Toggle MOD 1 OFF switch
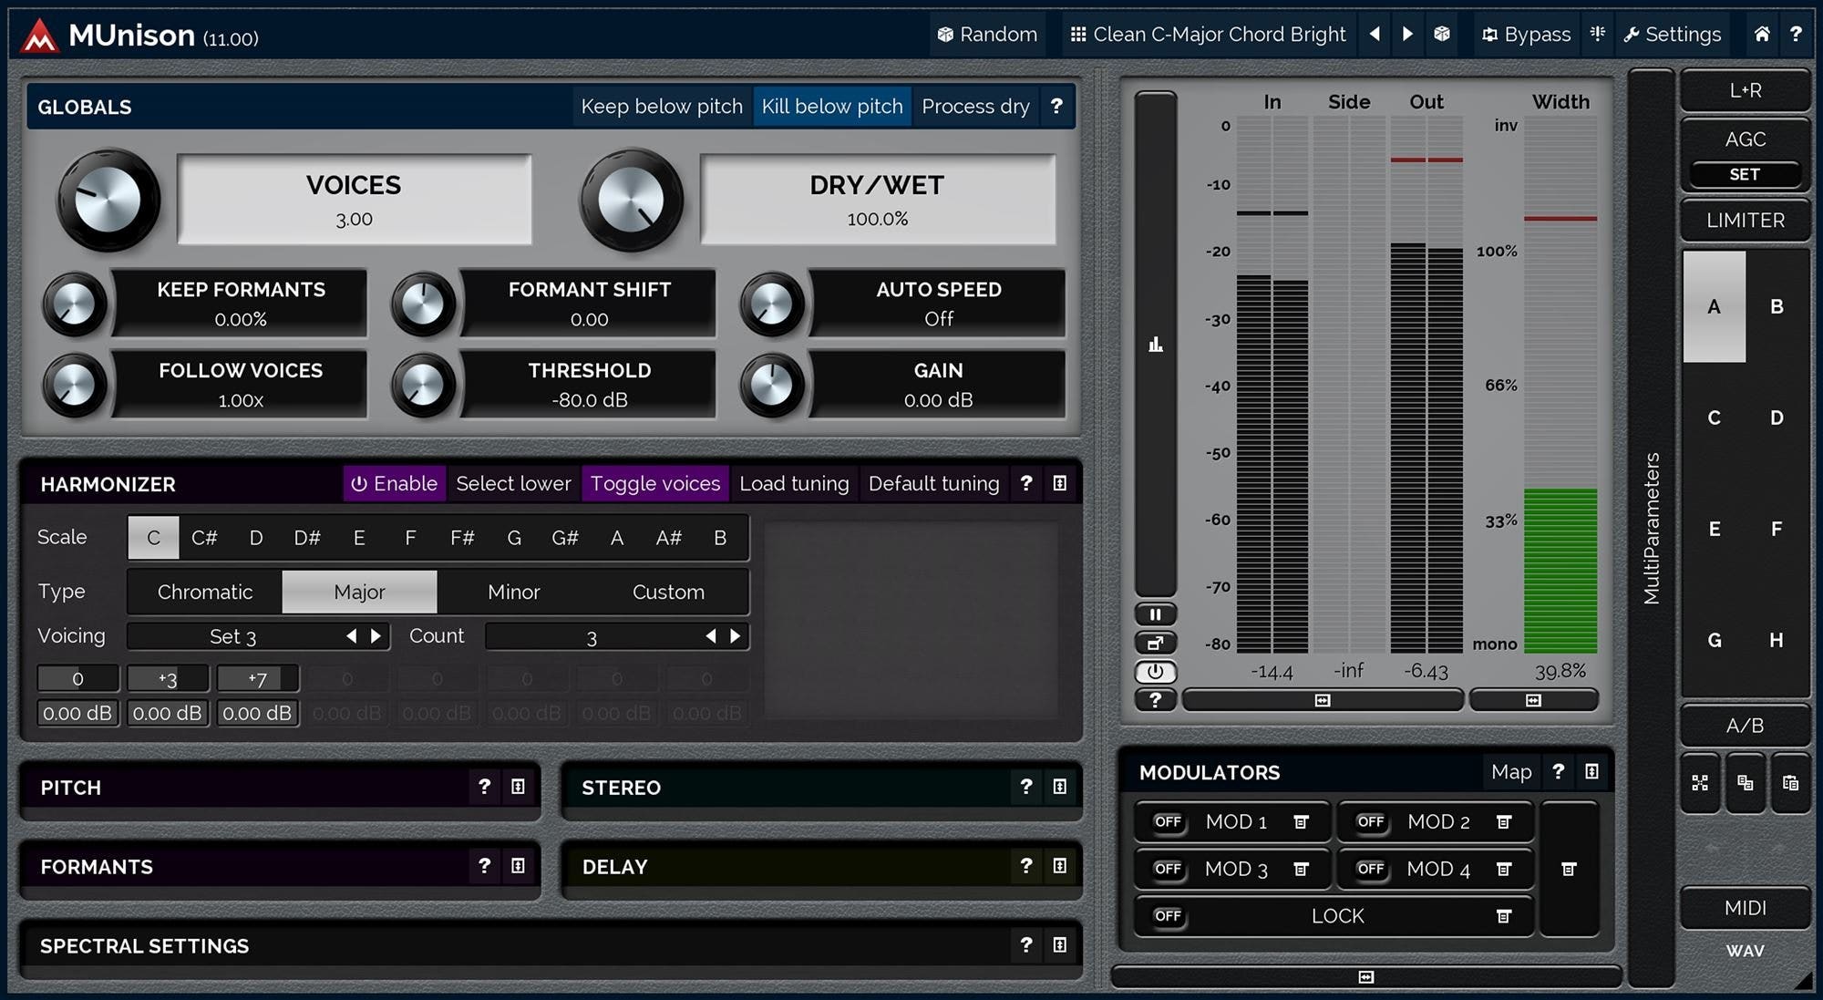This screenshot has height=1000, width=1823. pyautogui.click(x=1168, y=822)
